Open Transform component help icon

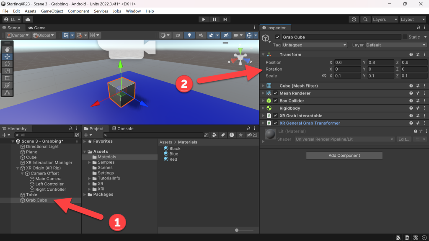[411, 55]
